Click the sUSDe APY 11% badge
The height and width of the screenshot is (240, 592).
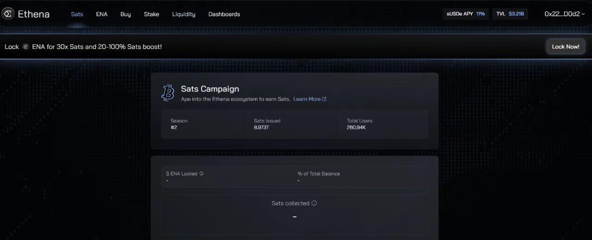465,14
